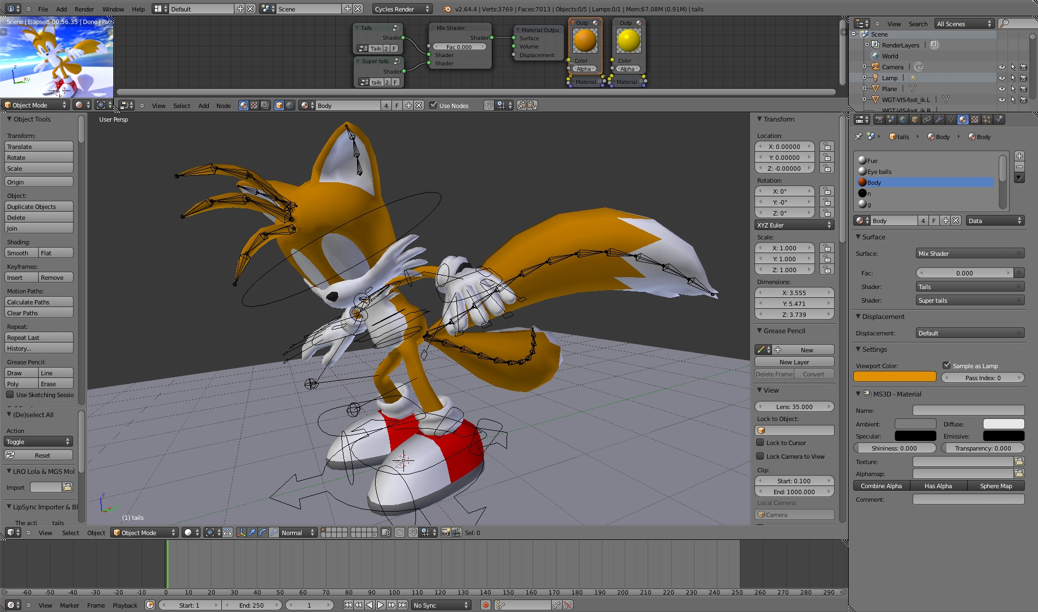Enable Use Sketching Session checkbox
1038x612 pixels.
tap(10, 394)
